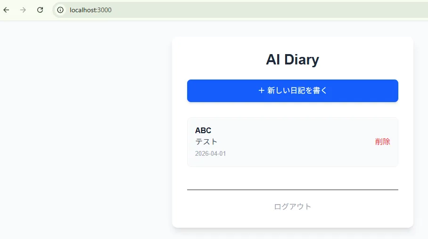The height and width of the screenshot is (239, 428).
Task: Click the divider line above ログアウト
Action: click(x=292, y=190)
